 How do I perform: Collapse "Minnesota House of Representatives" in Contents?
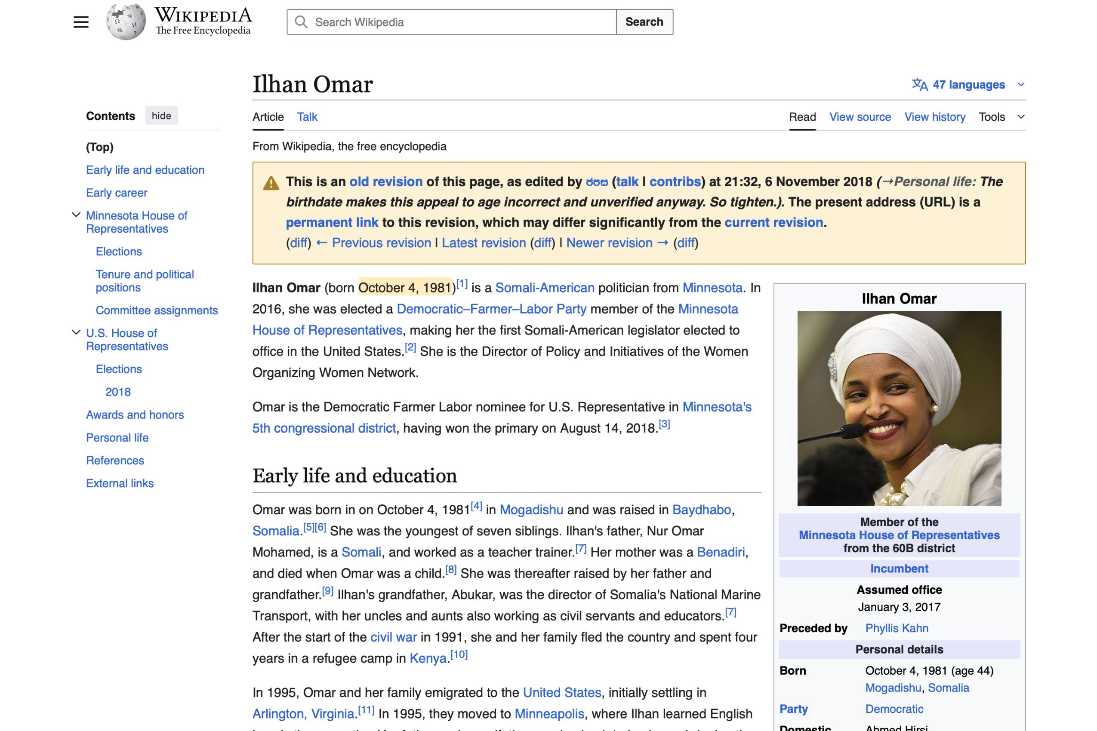click(76, 215)
